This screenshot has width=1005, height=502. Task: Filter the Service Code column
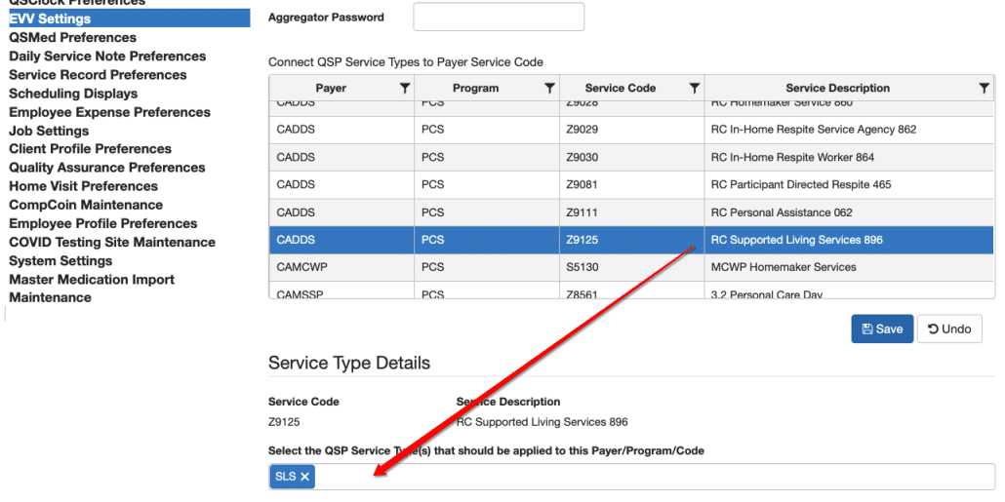(x=694, y=89)
